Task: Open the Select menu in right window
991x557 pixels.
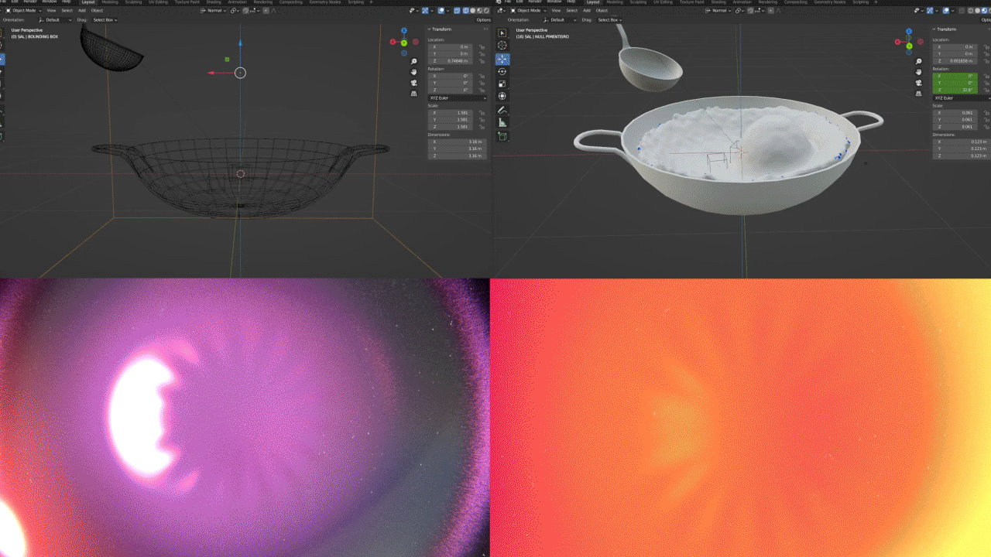Action: [571, 11]
